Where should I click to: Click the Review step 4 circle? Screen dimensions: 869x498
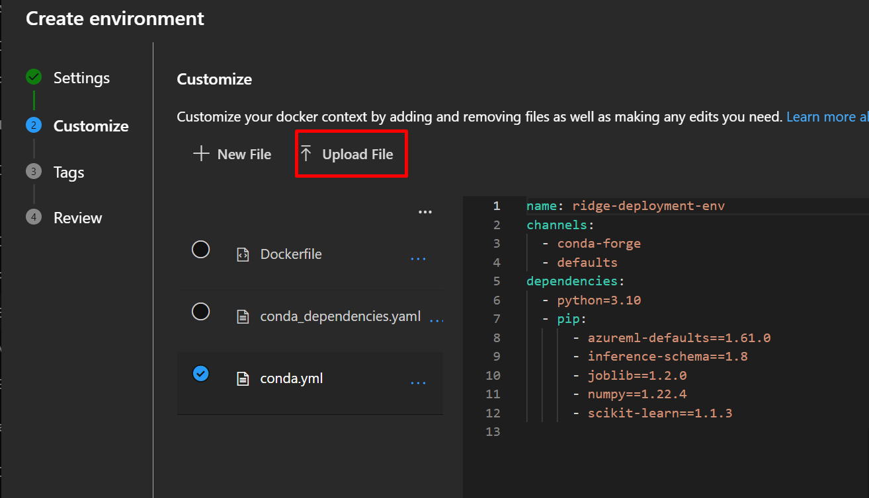(x=34, y=217)
